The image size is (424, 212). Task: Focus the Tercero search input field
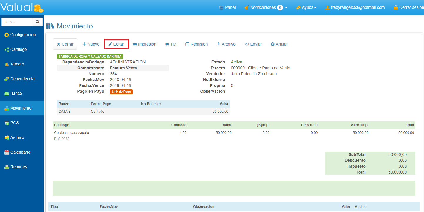tap(17, 22)
